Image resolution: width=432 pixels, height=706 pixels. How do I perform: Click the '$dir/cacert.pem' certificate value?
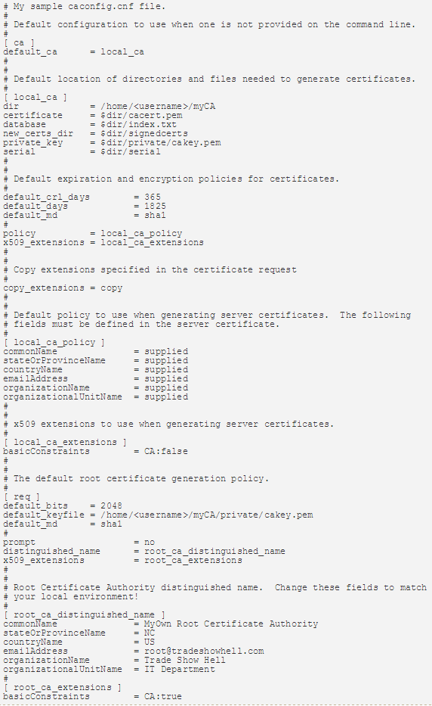[141, 115]
